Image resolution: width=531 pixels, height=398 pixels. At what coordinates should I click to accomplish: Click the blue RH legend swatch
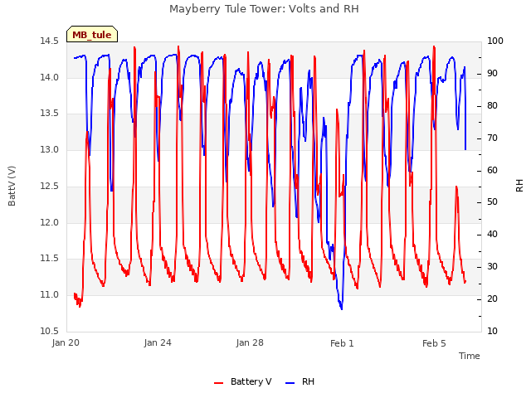coord(290,383)
